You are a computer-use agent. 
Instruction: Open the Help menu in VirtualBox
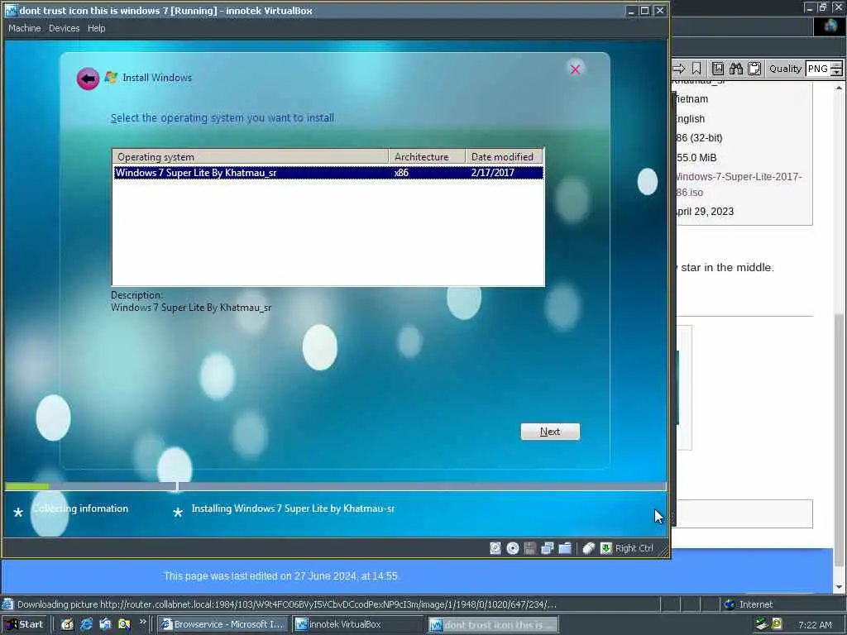pyautogui.click(x=96, y=28)
